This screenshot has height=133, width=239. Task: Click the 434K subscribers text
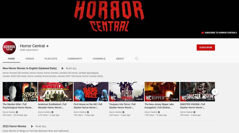[29, 50]
